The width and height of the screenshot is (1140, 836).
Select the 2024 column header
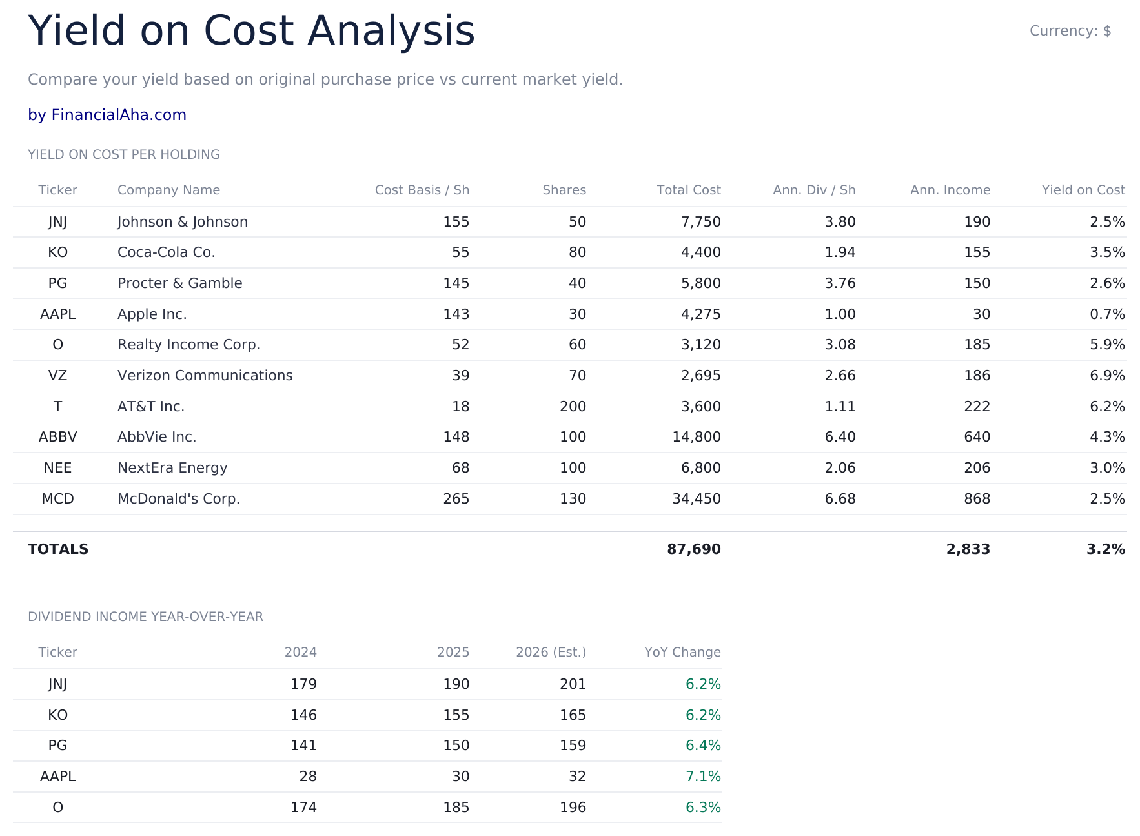pos(301,652)
